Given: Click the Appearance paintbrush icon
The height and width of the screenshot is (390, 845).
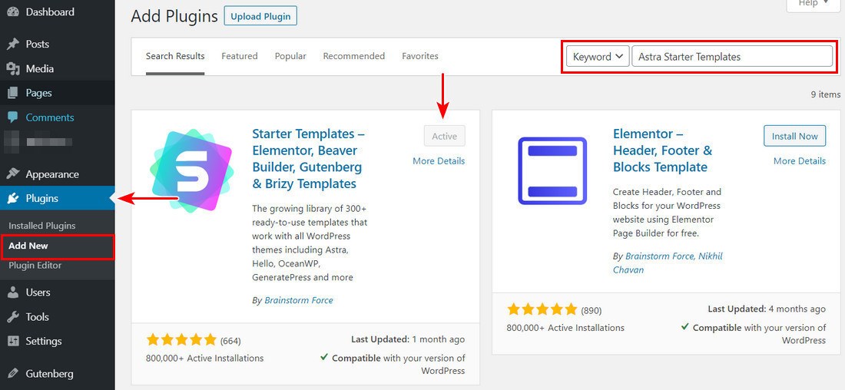Looking at the screenshot, I should point(13,174).
